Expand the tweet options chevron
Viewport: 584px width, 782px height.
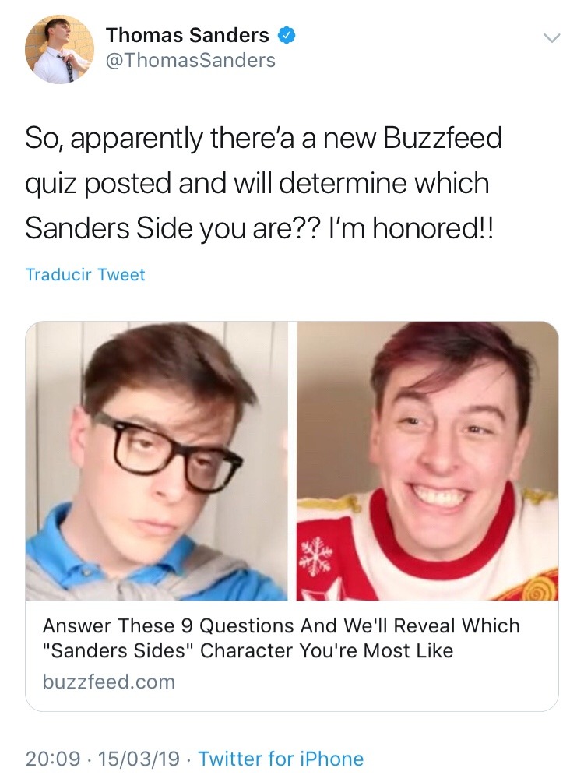coord(551,38)
